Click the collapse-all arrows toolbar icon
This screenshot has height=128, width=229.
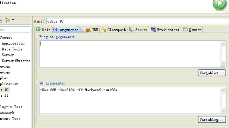point(7,20)
